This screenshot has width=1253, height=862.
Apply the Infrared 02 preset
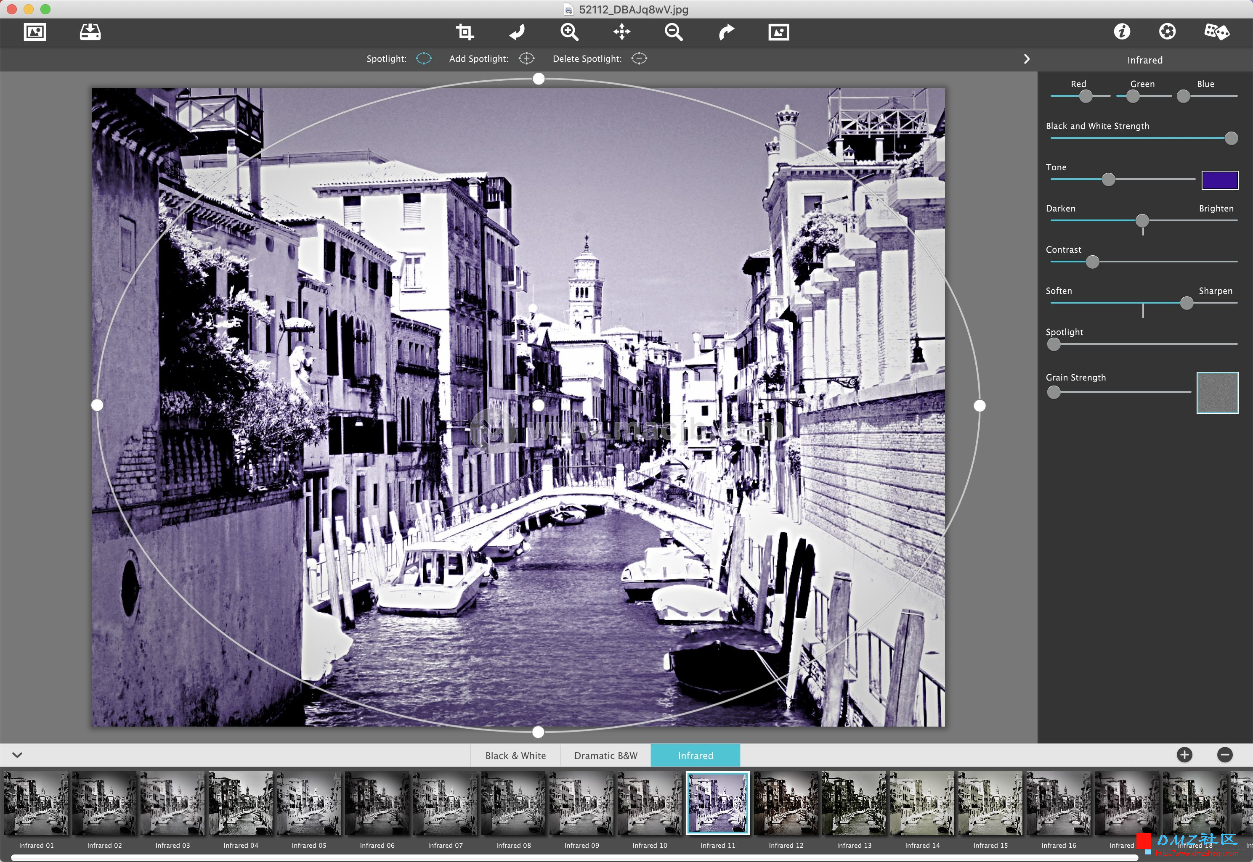pos(104,803)
